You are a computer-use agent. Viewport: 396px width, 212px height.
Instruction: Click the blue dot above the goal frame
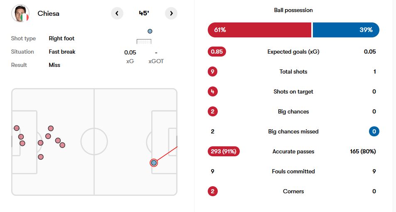[150, 31]
